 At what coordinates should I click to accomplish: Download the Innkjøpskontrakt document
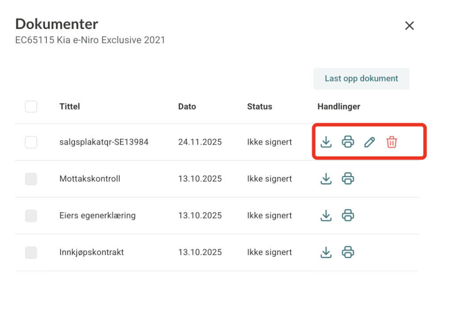pos(326,252)
